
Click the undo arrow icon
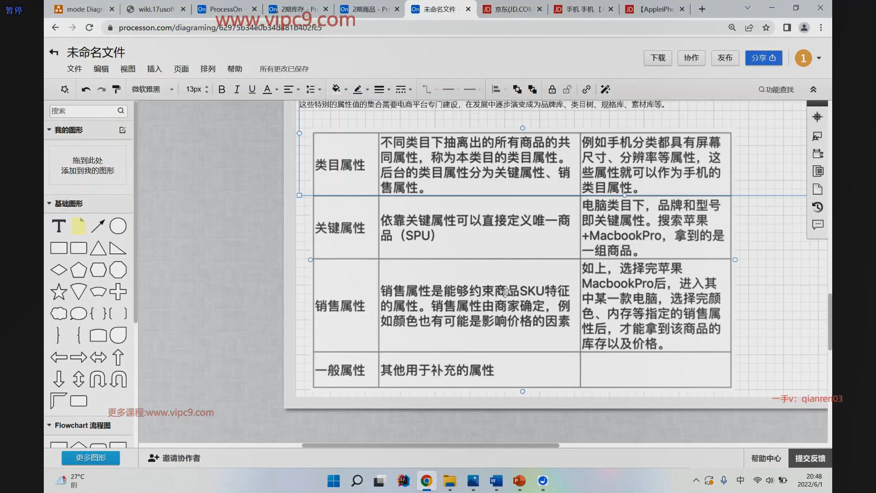pyautogui.click(x=86, y=89)
